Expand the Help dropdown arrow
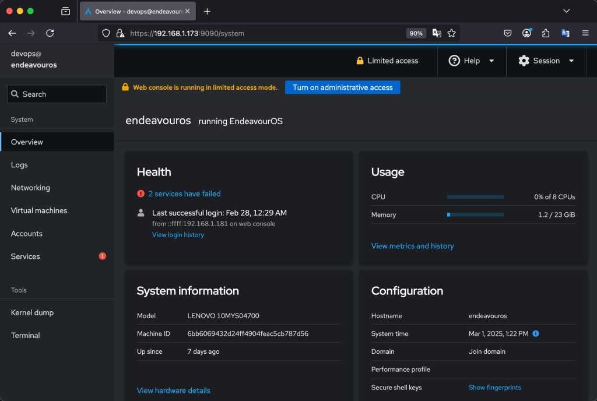The height and width of the screenshot is (401, 597). tap(491, 61)
